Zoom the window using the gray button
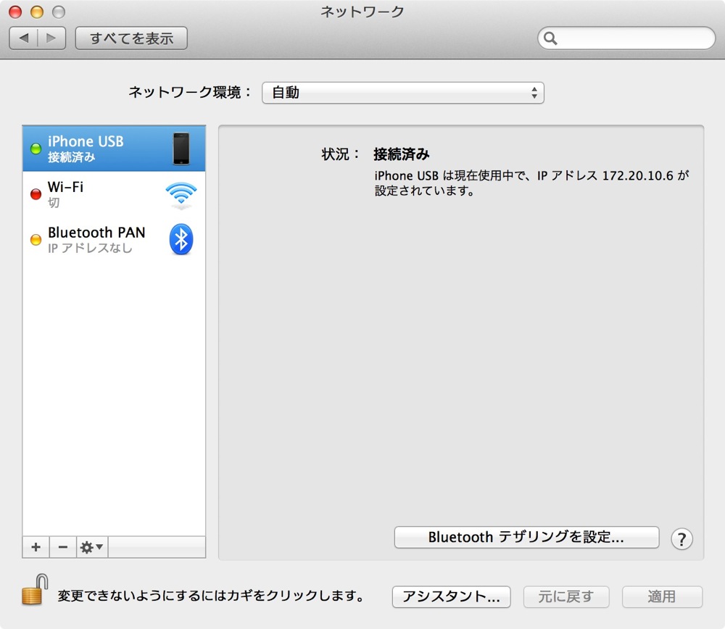The height and width of the screenshot is (629, 725). (59, 12)
